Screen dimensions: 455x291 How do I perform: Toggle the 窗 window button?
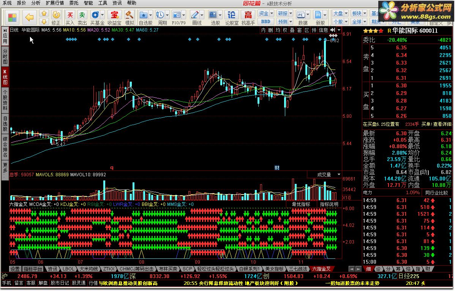(299, 30)
